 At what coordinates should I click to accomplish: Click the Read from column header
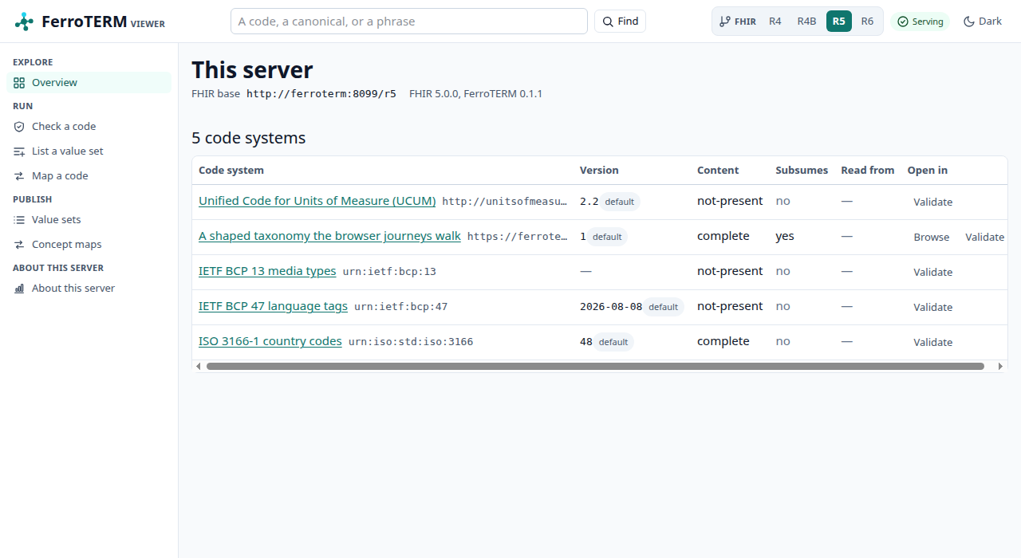868,171
